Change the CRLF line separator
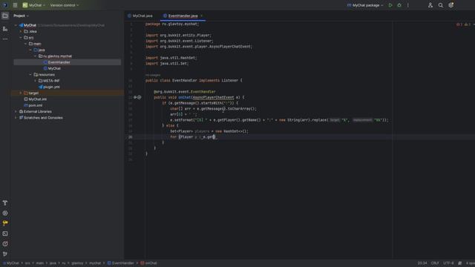 pyautogui.click(x=435, y=263)
